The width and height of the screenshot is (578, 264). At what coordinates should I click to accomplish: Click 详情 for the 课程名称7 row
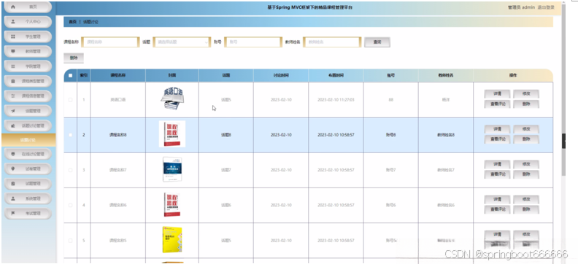click(497, 164)
